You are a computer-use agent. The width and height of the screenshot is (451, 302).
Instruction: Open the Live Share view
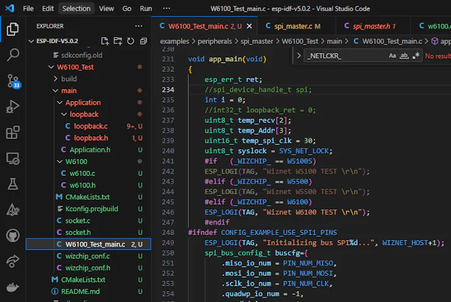(x=13, y=261)
